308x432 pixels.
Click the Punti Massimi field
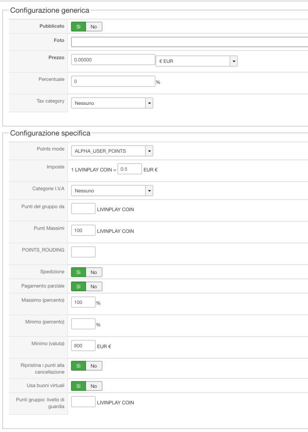coord(83,230)
